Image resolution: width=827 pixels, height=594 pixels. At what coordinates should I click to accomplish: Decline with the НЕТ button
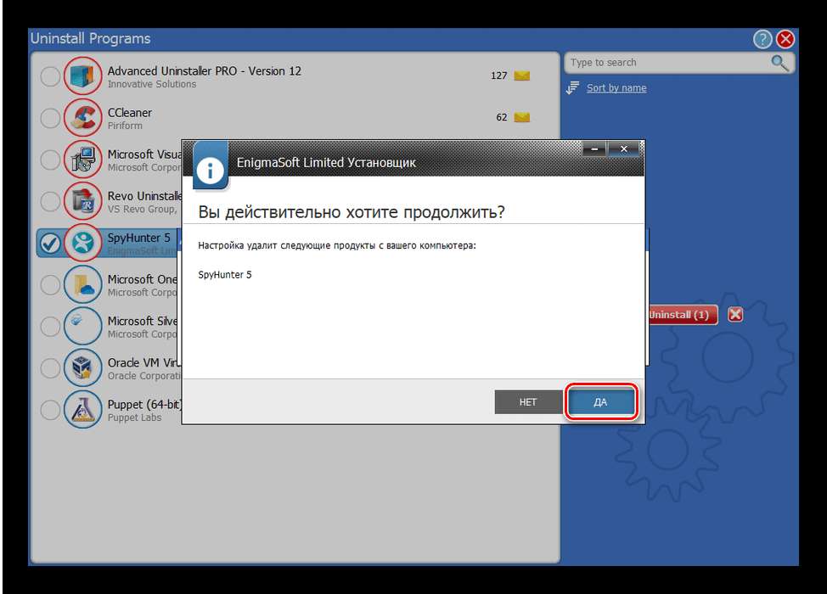(x=528, y=402)
